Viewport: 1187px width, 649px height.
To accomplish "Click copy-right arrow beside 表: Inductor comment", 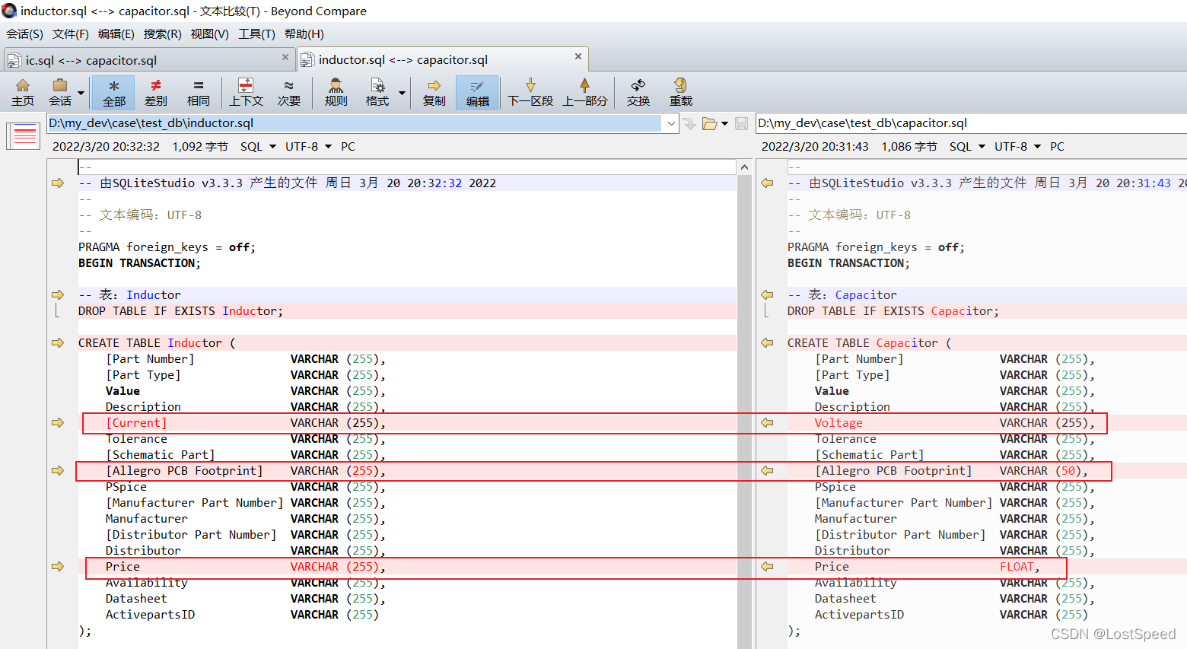I will pos(58,294).
